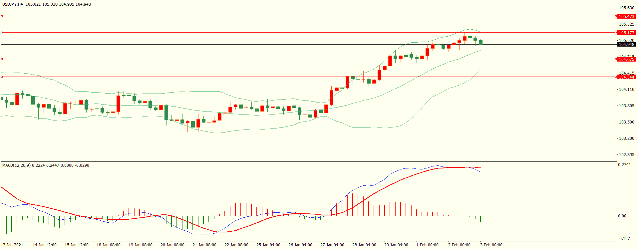Click the 21 Jan 08:00 time label

tap(204, 245)
